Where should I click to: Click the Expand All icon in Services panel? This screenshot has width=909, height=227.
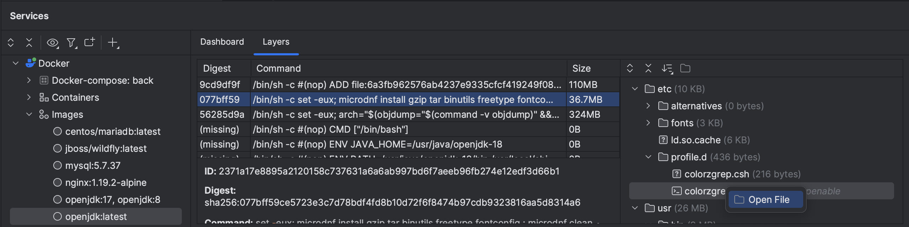coord(10,43)
